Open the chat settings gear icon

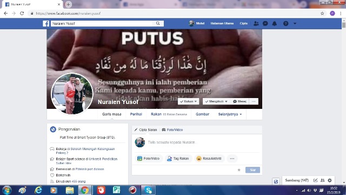coord(330,180)
